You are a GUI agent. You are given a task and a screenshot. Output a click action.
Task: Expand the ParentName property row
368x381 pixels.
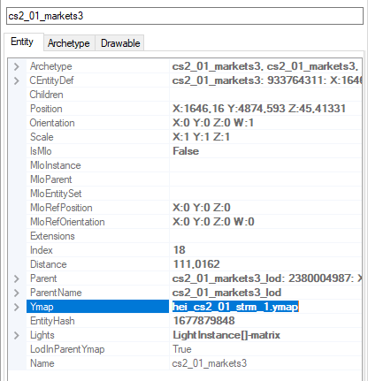[17, 293]
